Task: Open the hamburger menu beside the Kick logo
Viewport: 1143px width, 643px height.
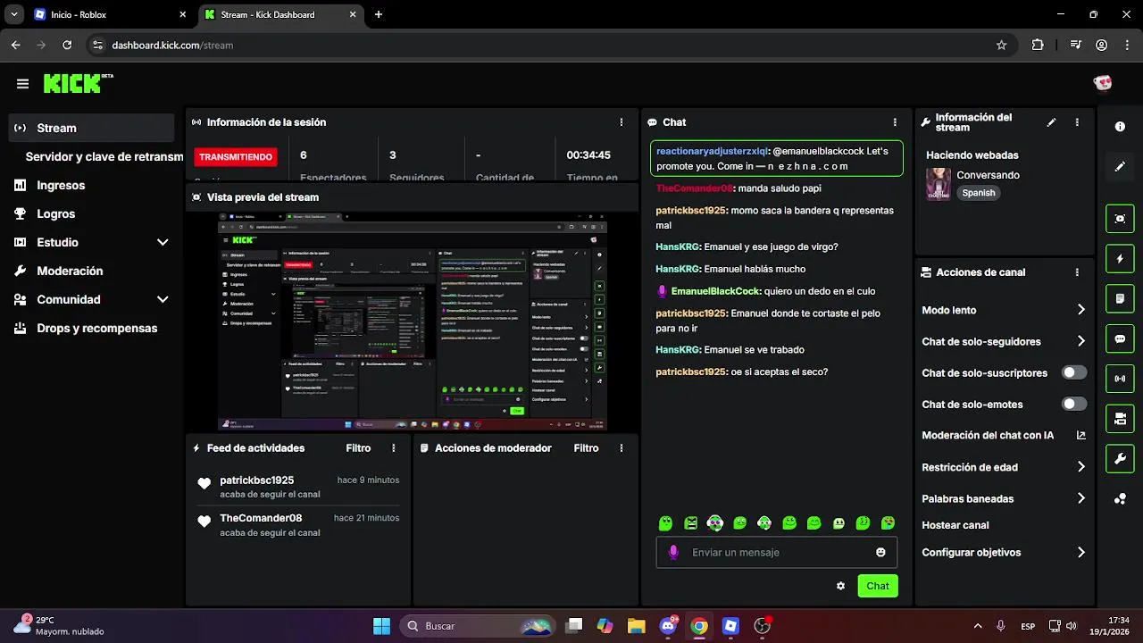Action: click(22, 84)
